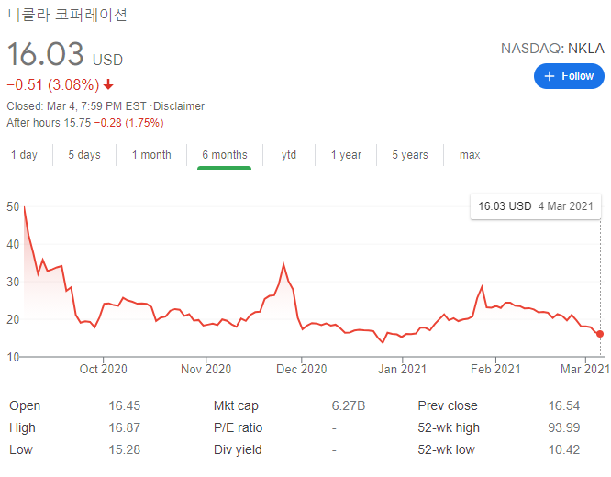Switch chart to ytd
611x477 pixels.
pos(289,155)
